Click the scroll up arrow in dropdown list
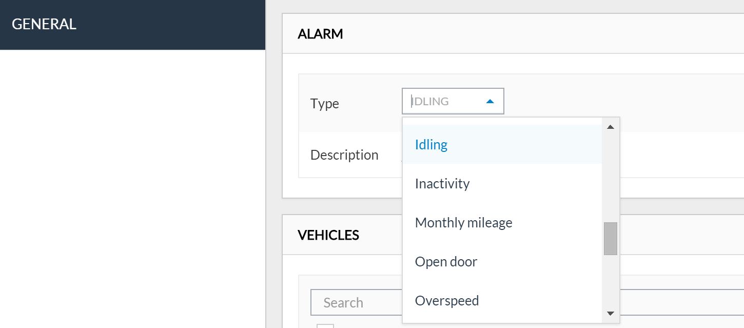 (610, 127)
